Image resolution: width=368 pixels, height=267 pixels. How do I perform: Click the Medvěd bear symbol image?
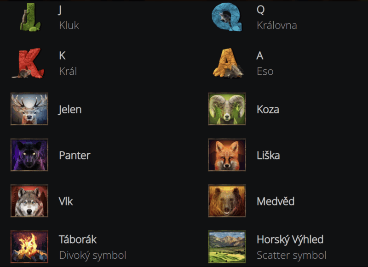pos(227,201)
